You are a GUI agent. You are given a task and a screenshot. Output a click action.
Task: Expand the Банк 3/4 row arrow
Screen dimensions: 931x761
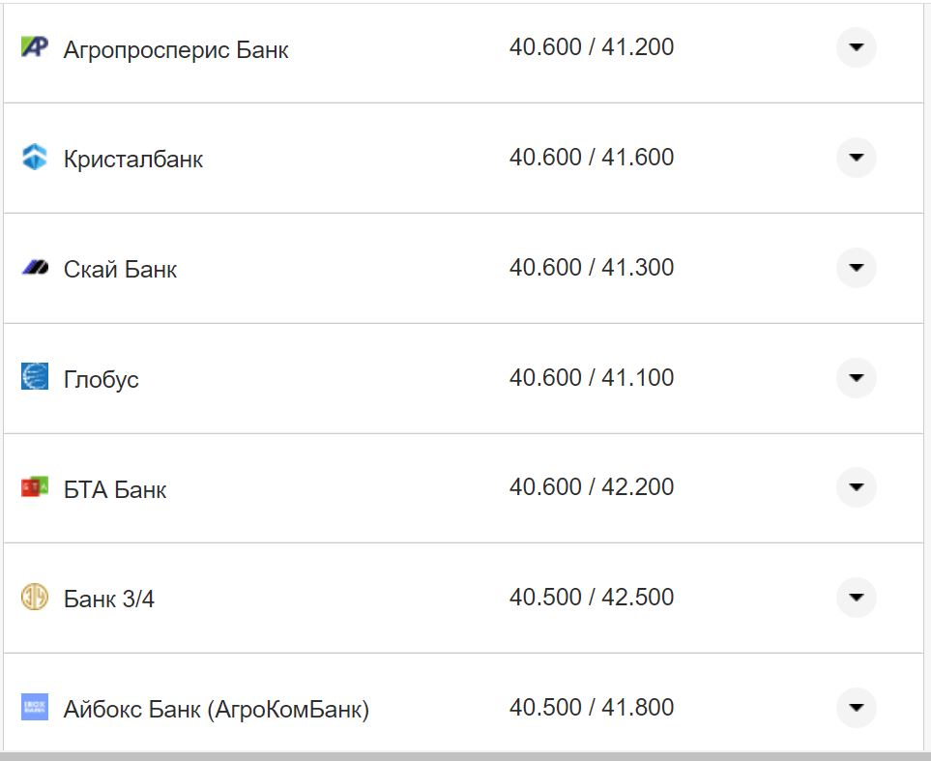click(856, 598)
